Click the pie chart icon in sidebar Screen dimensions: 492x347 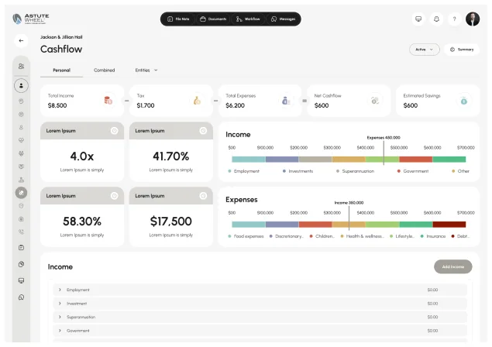pyautogui.click(x=21, y=264)
